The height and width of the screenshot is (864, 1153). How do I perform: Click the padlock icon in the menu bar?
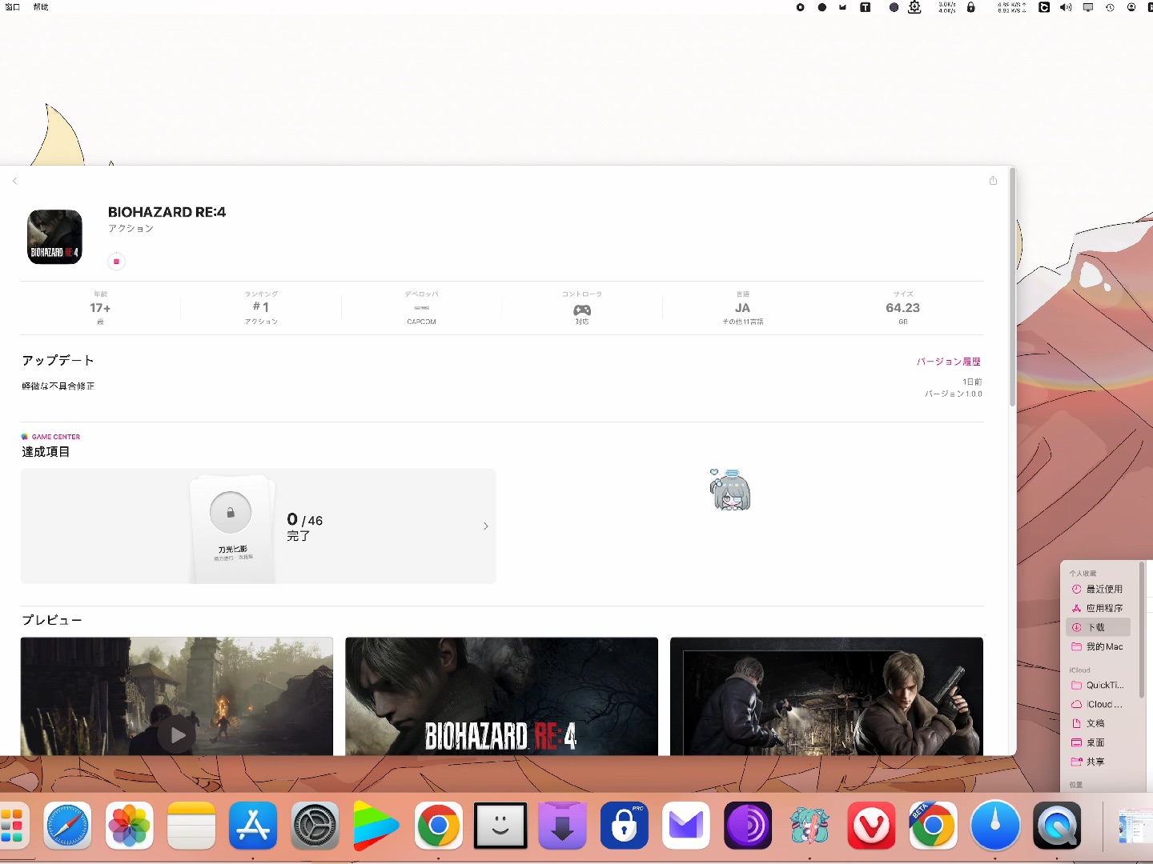971,7
